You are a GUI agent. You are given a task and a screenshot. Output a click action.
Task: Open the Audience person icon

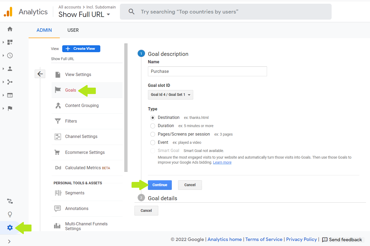[10, 69]
